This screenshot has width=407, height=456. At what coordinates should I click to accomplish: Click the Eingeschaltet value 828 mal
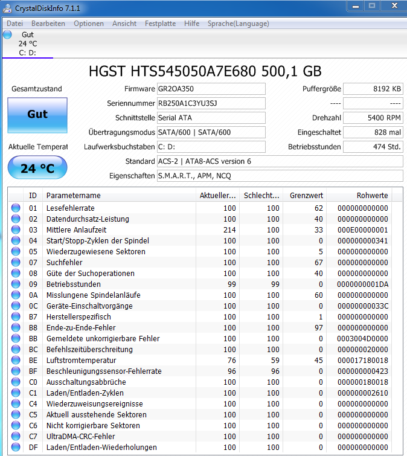coord(373,133)
